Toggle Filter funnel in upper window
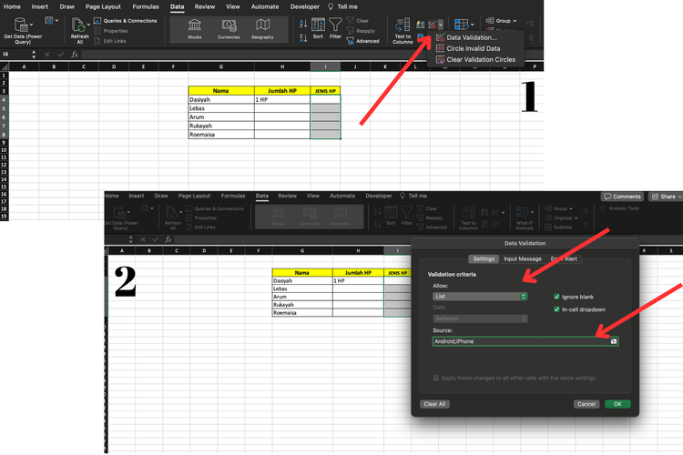Image resolution: width=683 pixels, height=455 pixels. click(335, 29)
